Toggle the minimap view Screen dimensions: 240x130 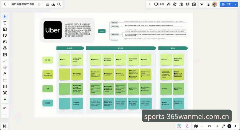tap(196, 126)
